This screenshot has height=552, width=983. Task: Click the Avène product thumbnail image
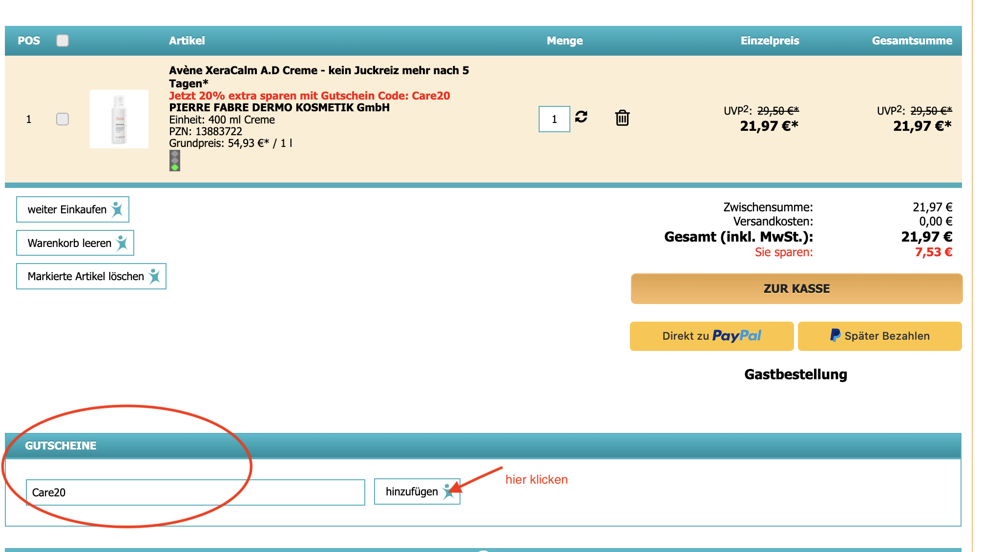(x=119, y=119)
